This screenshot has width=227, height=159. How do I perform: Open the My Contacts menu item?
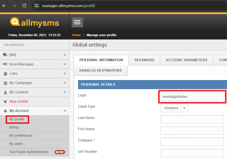point(35,92)
